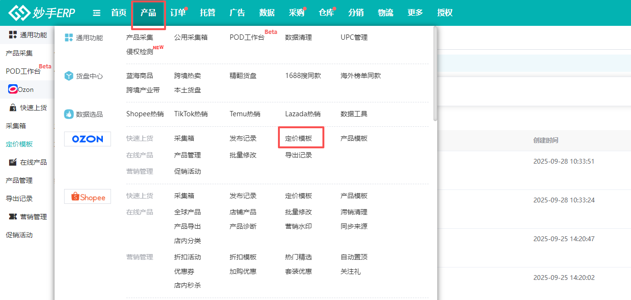Open OZON 促销活动 in dropdown
631x300 pixels.
pyautogui.click(x=188, y=171)
